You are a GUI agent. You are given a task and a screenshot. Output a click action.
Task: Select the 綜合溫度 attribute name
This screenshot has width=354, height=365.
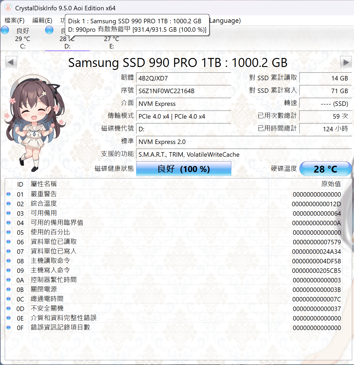(x=44, y=204)
